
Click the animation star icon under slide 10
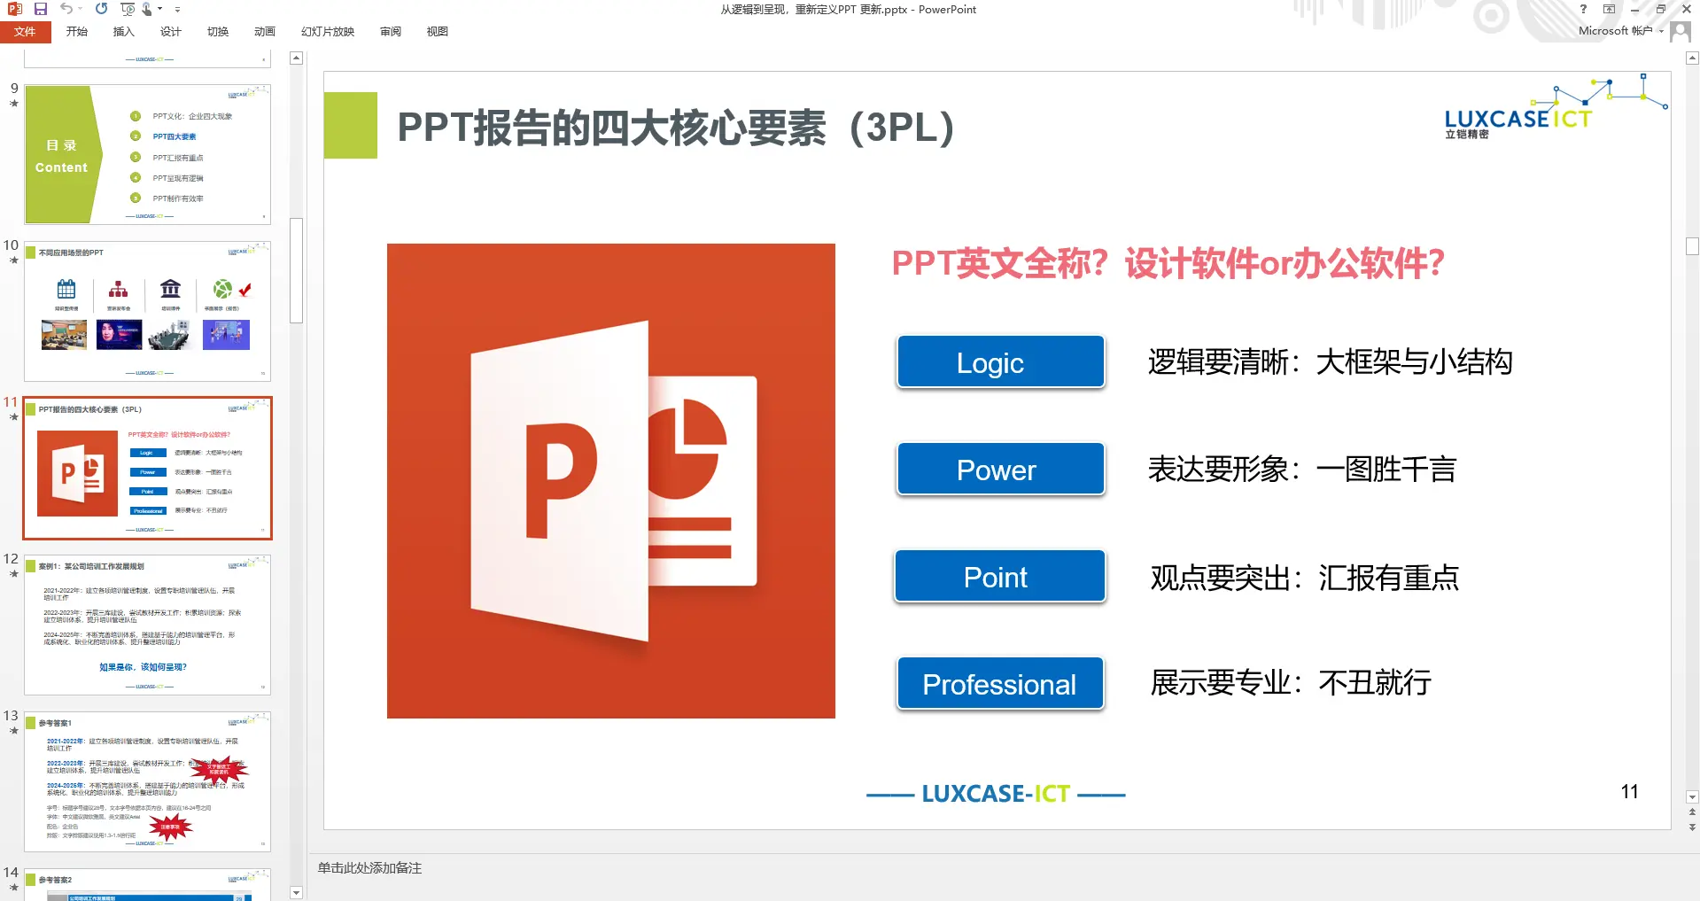pyautogui.click(x=13, y=260)
